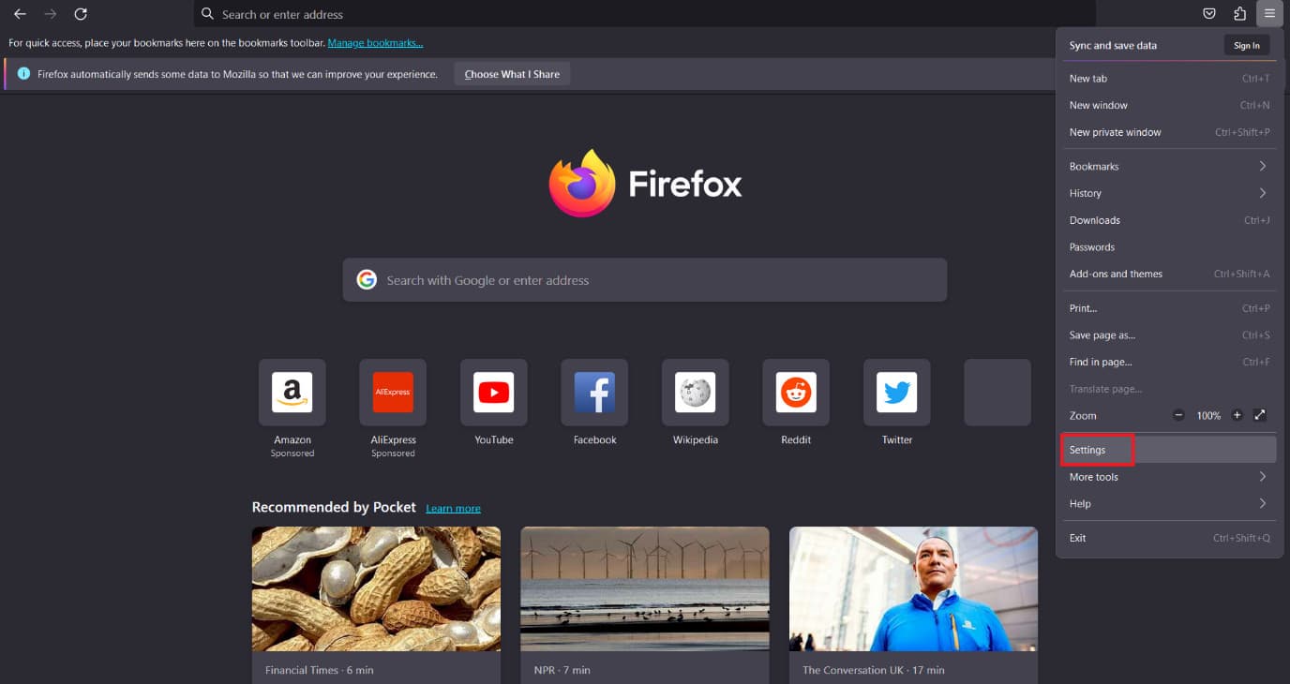Reload the page with refresh icon
This screenshot has width=1290, height=684.
pos(81,14)
